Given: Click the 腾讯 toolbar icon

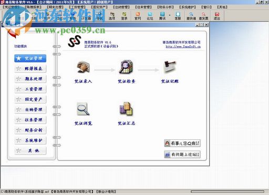Looking at the screenshot, I should [x=162, y=16].
